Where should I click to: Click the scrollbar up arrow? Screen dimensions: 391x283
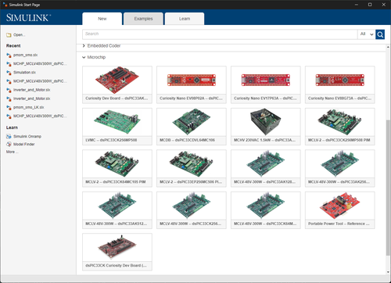tap(388, 47)
